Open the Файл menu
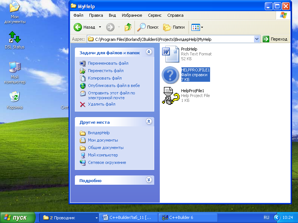 pyautogui.click(x=78, y=15)
